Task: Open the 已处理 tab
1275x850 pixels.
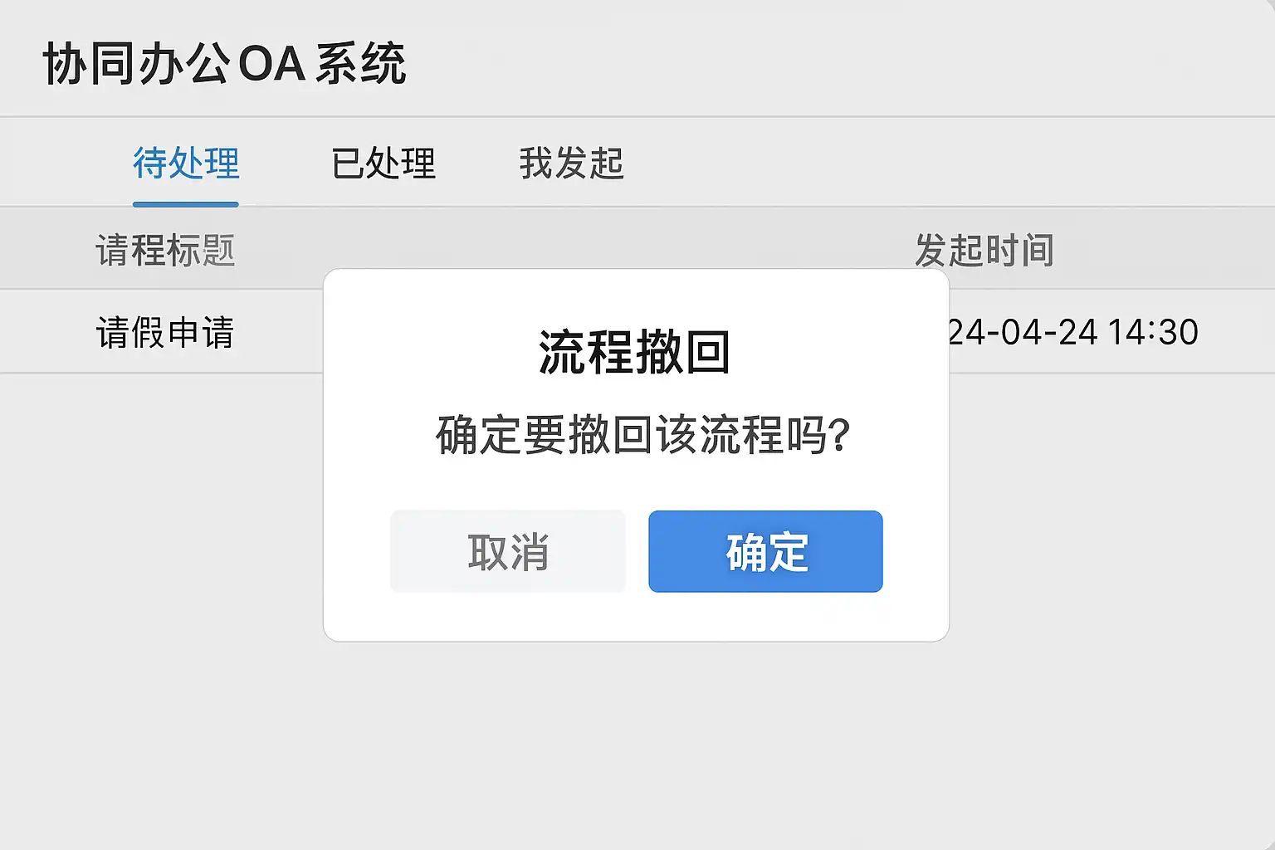Action: pos(383,163)
